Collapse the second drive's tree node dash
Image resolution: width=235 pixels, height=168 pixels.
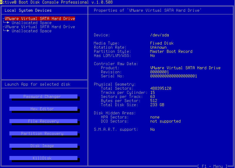(x=3, y=27)
